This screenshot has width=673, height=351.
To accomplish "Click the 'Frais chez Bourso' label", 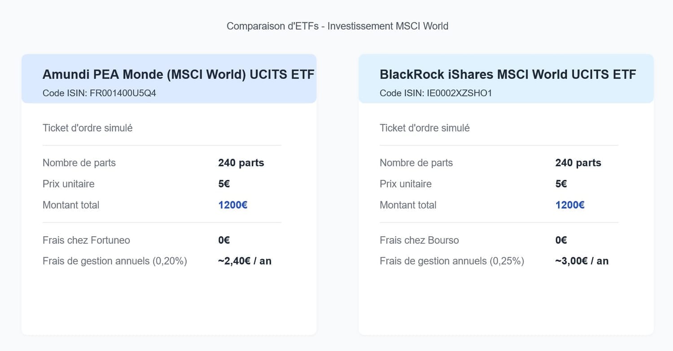I will [x=419, y=240].
